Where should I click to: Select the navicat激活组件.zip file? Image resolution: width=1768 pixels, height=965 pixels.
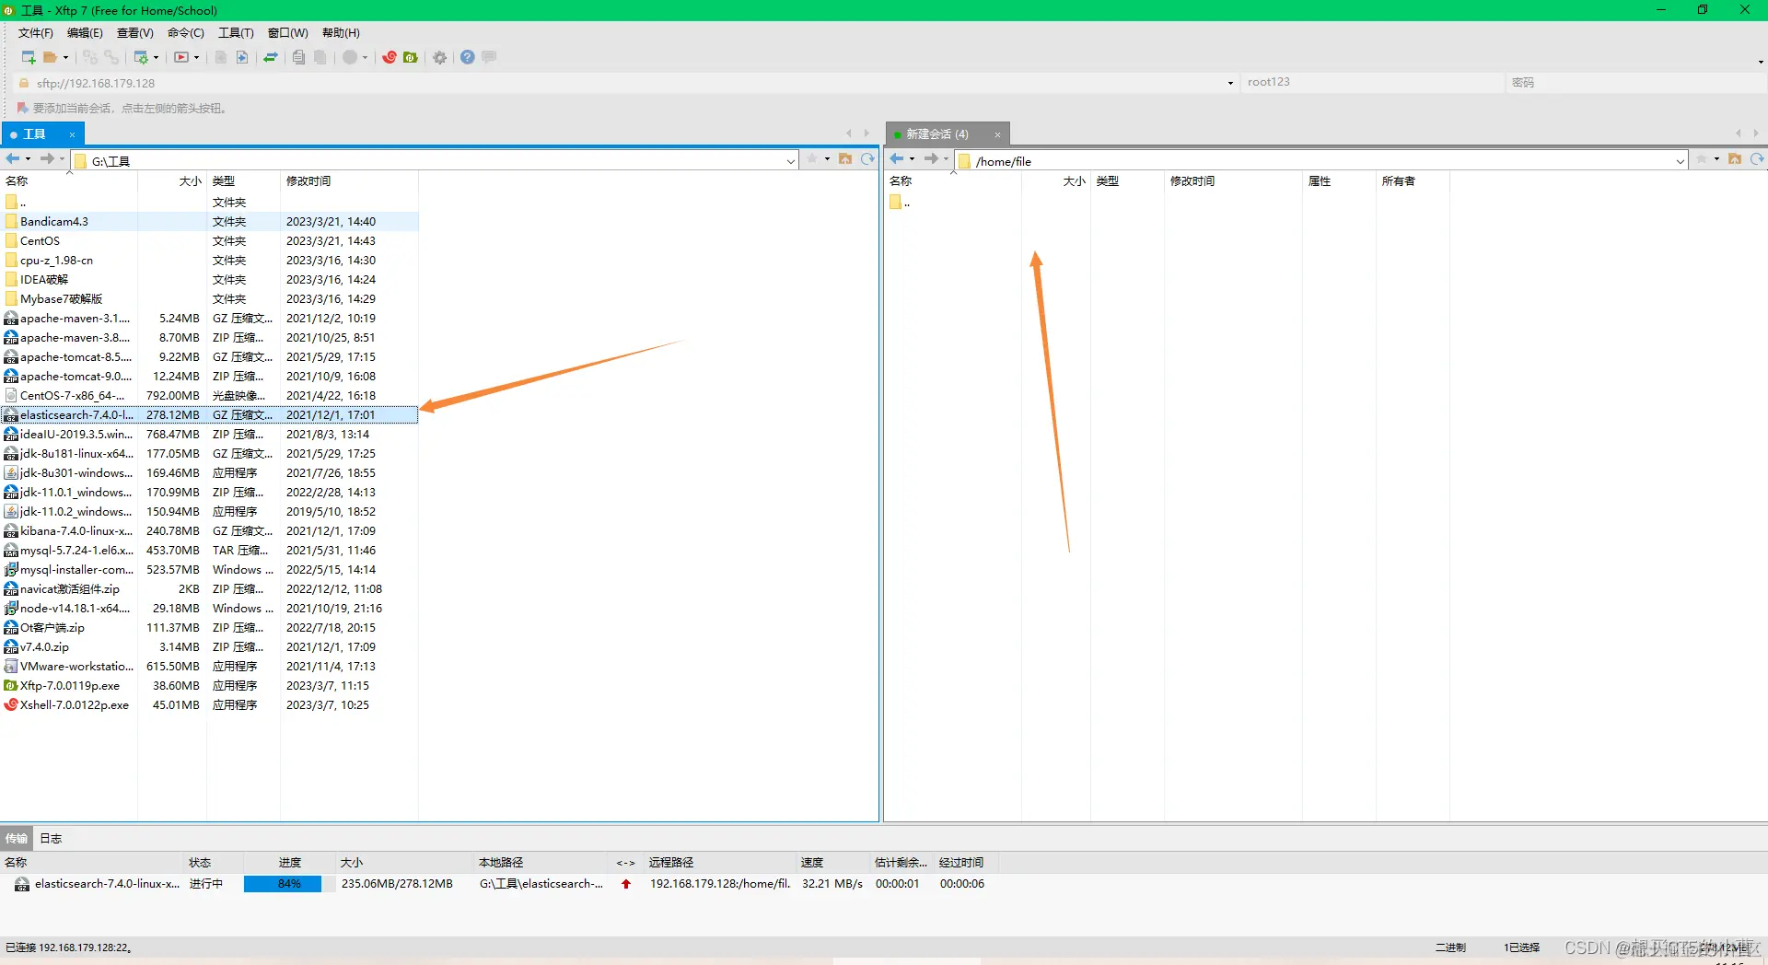tap(209, 589)
